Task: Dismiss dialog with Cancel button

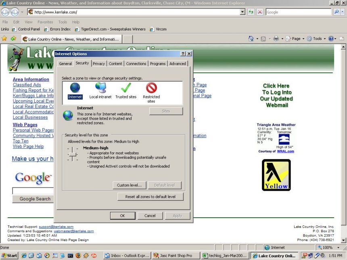Action: (x=150, y=216)
